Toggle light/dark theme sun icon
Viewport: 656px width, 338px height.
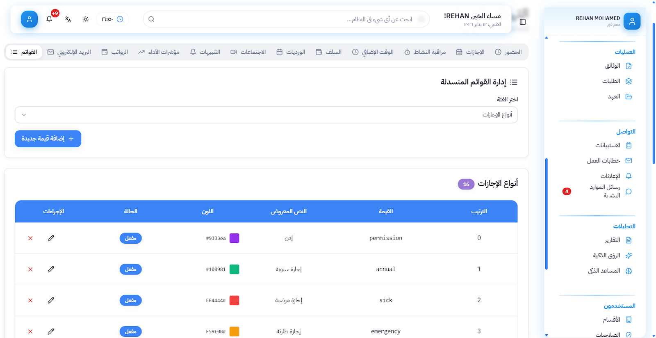86,19
